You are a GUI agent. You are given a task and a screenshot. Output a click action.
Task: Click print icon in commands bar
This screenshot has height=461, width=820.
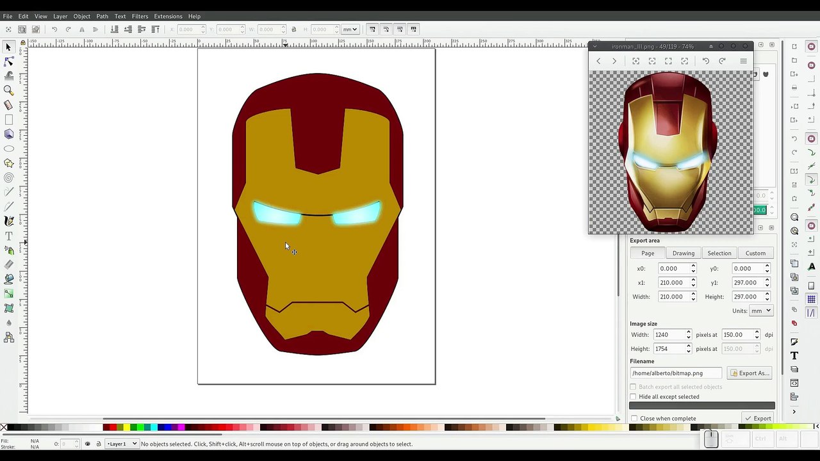point(794,88)
